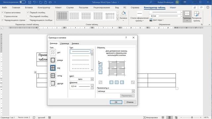This screenshot has height=119, width=212.
Task: Click the Redo icon in quick access
Action: [x=40, y=2]
